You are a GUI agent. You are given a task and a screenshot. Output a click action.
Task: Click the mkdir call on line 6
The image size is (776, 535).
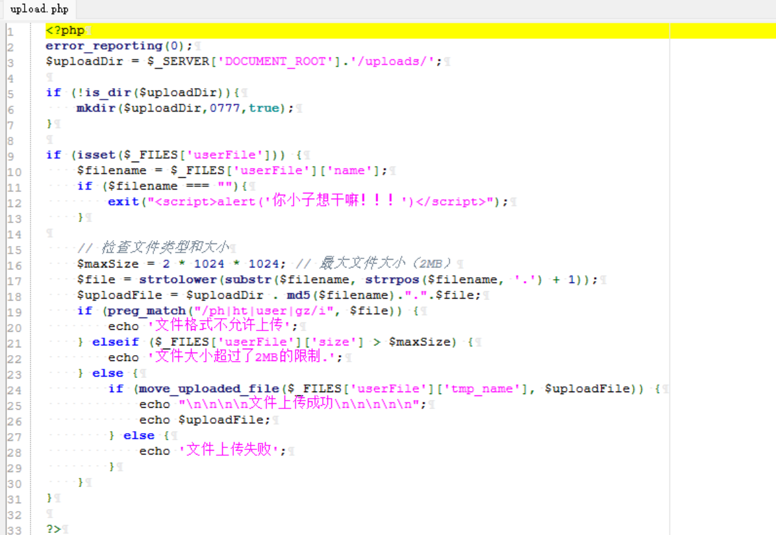(185, 108)
